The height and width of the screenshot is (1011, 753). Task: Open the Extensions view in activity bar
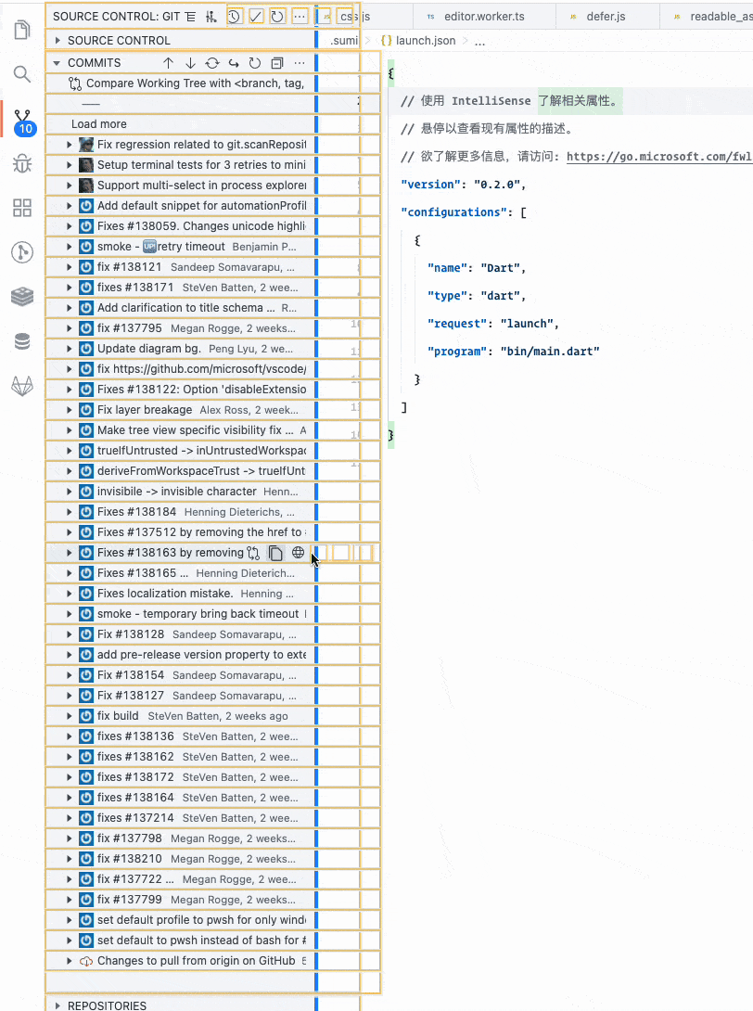[x=22, y=208]
